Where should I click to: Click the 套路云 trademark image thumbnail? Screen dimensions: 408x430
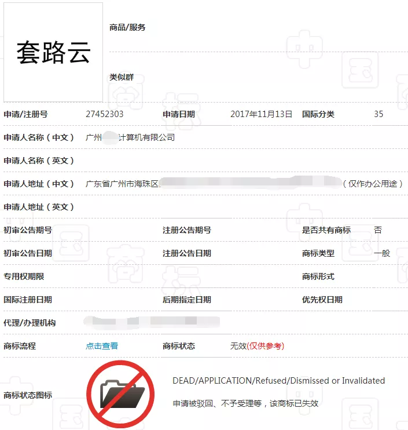tap(53, 52)
